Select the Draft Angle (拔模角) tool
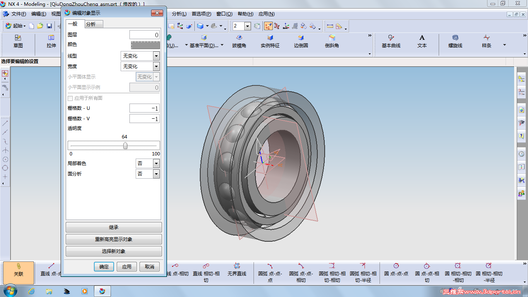This screenshot has height=297, width=528. pyautogui.click(x=239, y=38)
